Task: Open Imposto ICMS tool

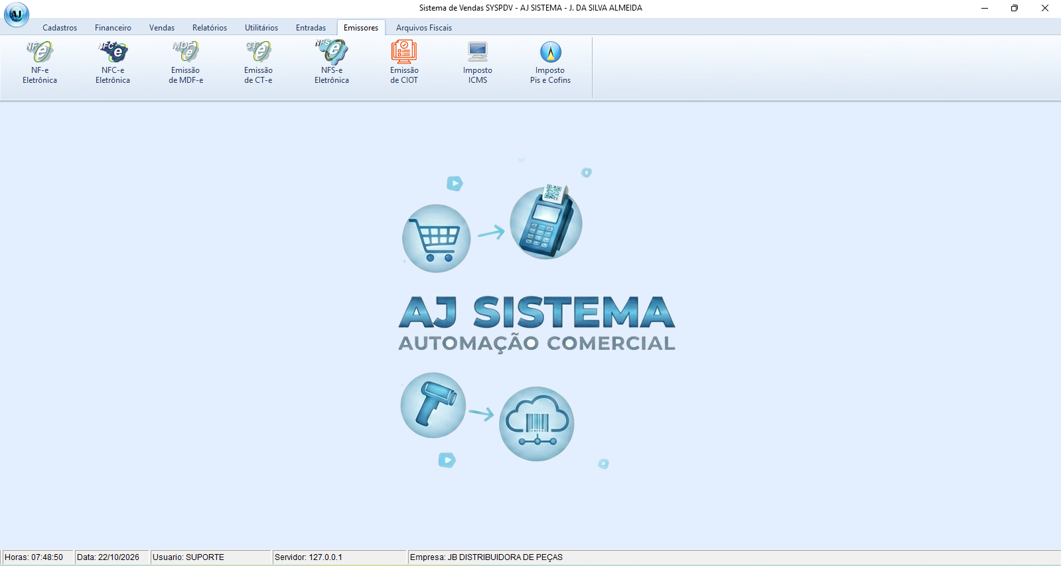Action: tap(478, 62)
